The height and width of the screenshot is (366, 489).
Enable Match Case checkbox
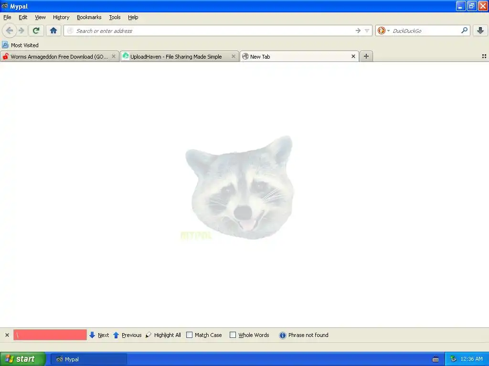coord(189,335)
